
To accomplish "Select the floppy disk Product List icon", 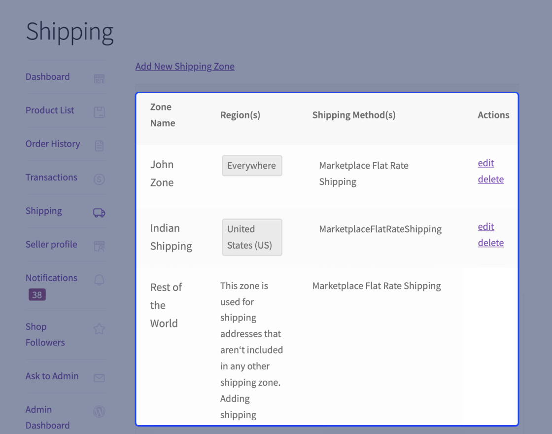I will 99,112.
